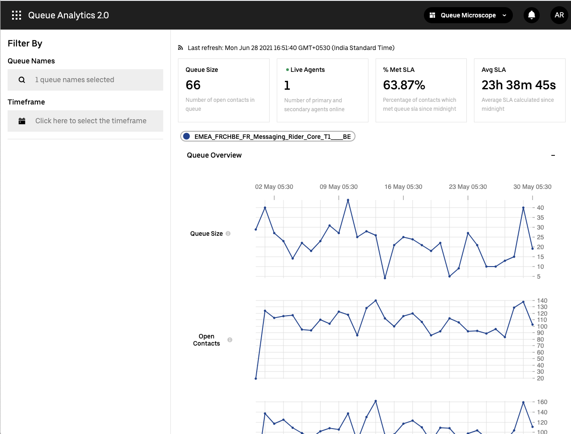Screen dimensions: 571x434
Task: Click the Queue Analytics 2.0 title
Action: tap(68, 15)
